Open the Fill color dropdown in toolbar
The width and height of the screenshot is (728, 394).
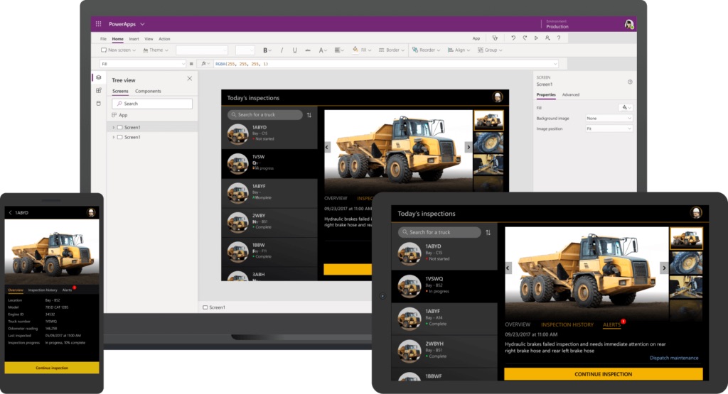pos(362,50)
